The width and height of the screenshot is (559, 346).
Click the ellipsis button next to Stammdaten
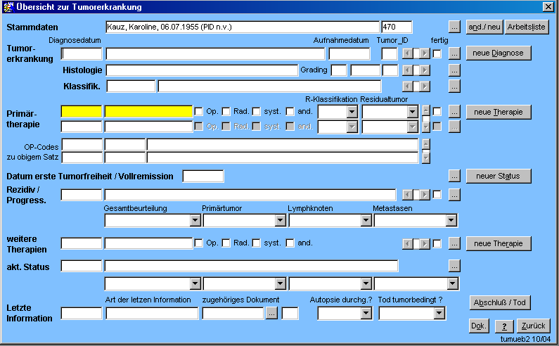[x=454, y=27]
